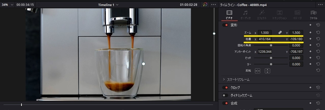Add keyframe for ヨー row
325x110 pixels.
click(x=310, y=64)
